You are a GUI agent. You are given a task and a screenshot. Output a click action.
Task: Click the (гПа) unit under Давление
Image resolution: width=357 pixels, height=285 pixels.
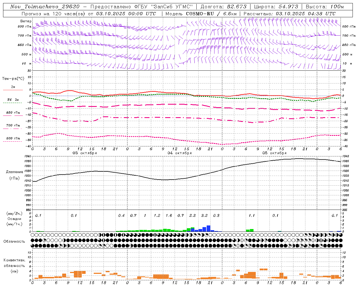coord(15,178)
